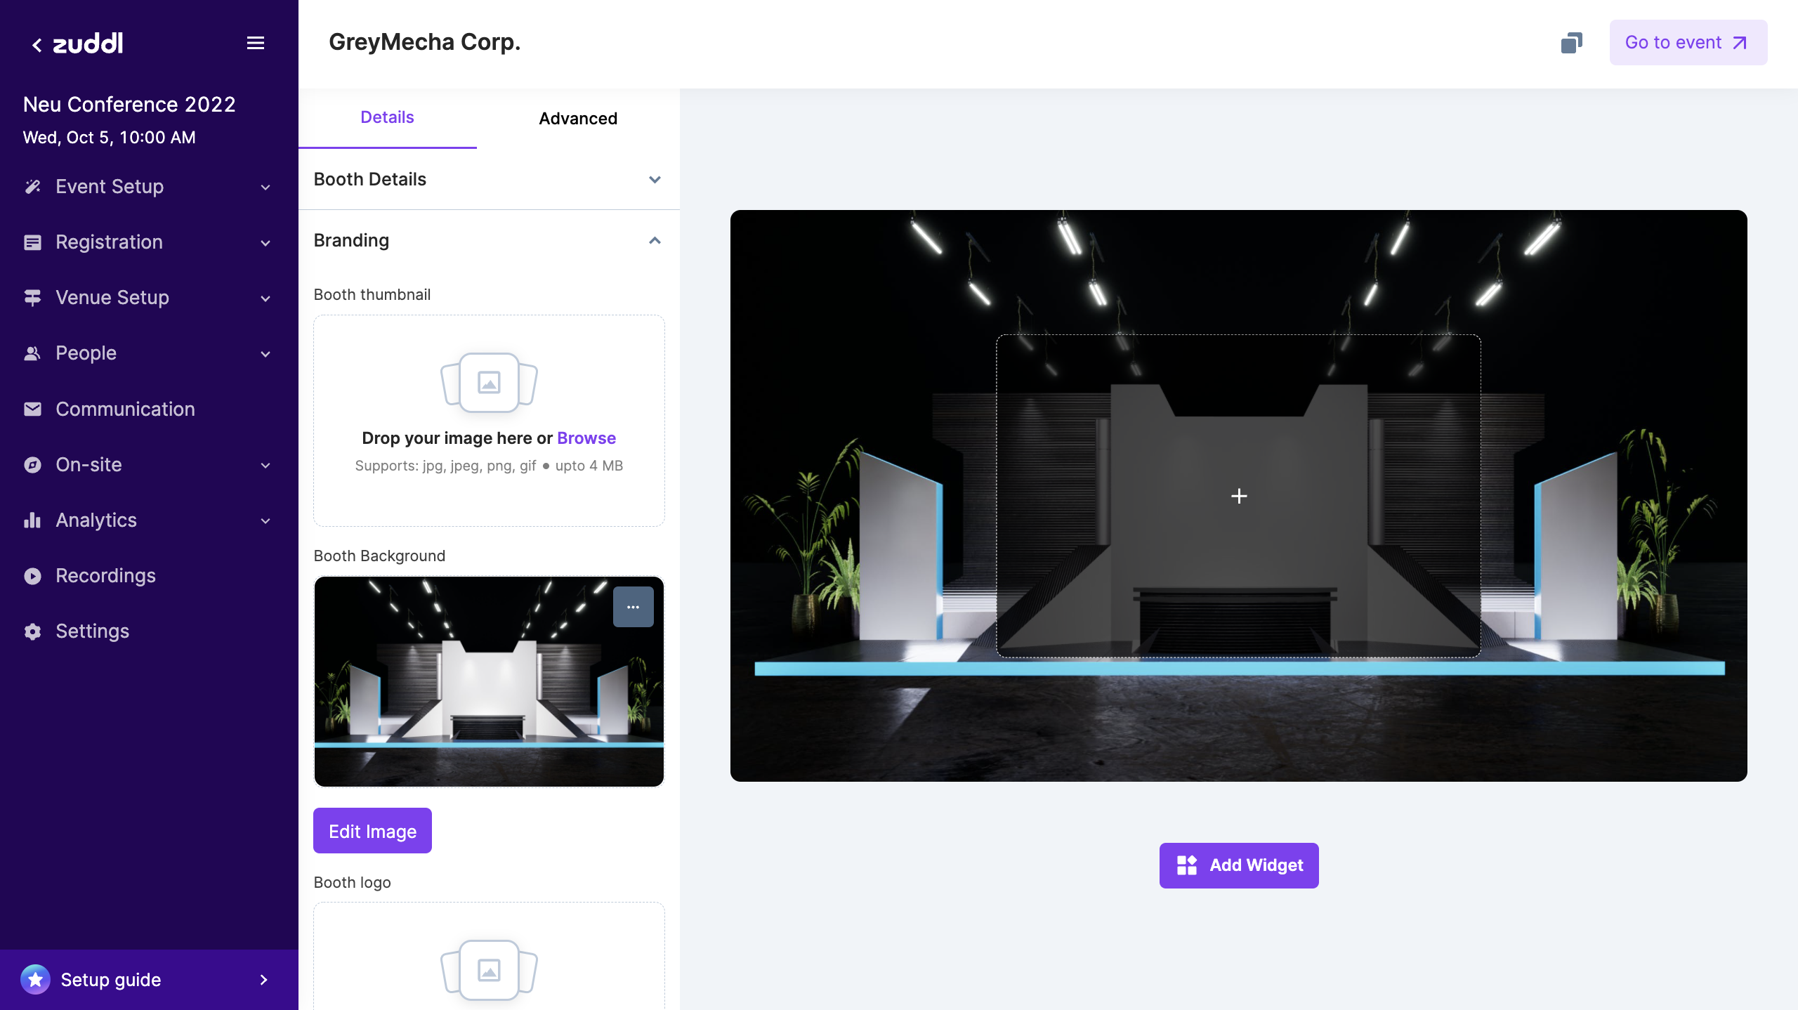Open the three-dots menu on Booth Background
Viewport: 1798px width, 1010px height.
point(633,607)
